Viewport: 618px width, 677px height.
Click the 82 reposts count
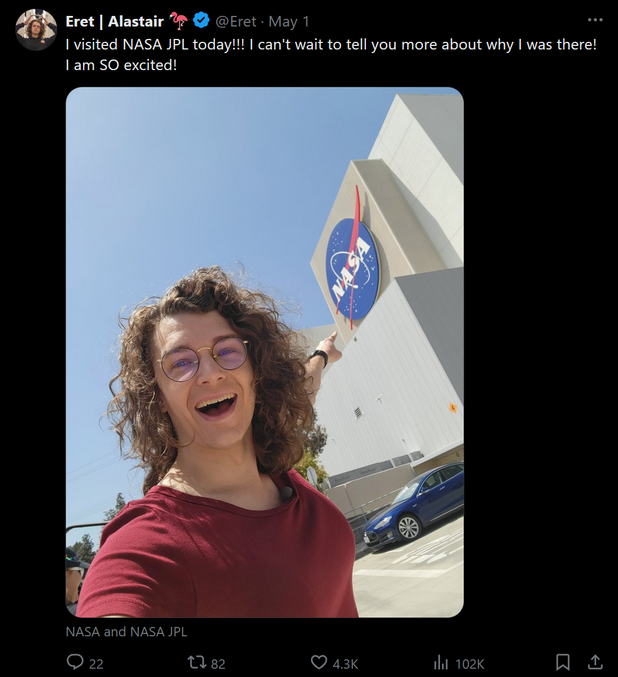pos(218,663)
